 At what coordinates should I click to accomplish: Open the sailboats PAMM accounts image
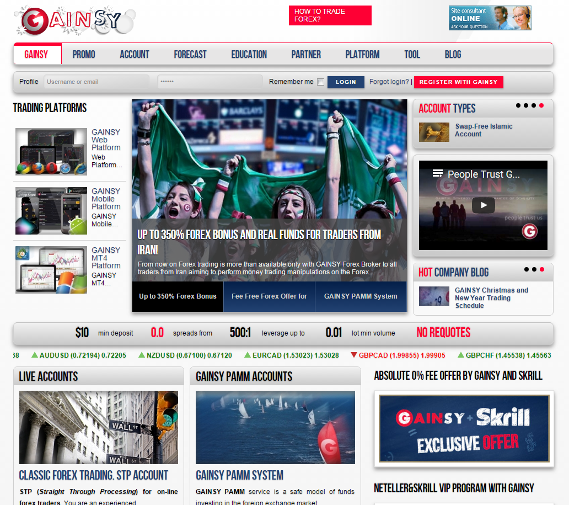[x=276, y=427]
